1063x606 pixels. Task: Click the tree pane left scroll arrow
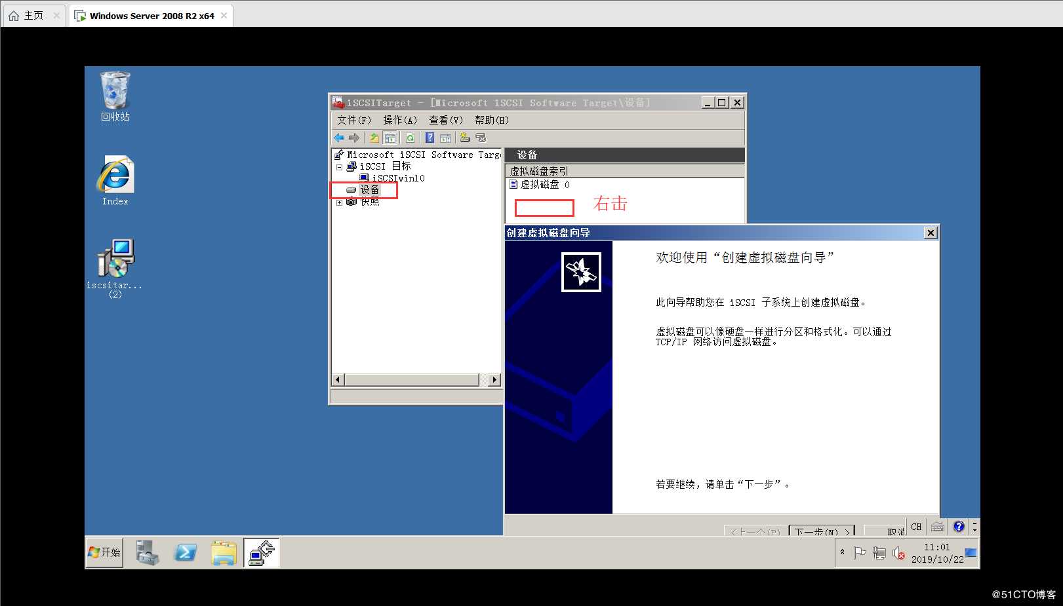coord(338,380)
